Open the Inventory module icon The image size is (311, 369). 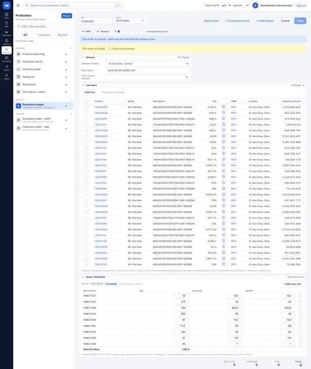pyautogui.click(x=6, y=42)
